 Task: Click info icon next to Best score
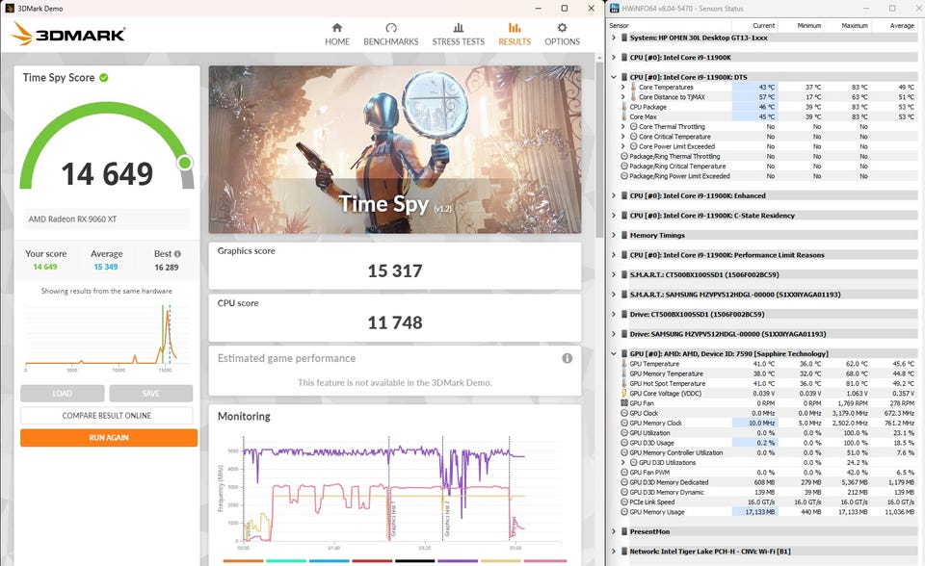point(177,253)
